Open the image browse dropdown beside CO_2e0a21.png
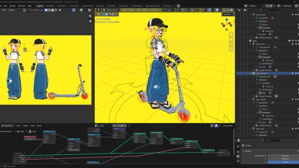299x168 pixels. tap(25, 10)
